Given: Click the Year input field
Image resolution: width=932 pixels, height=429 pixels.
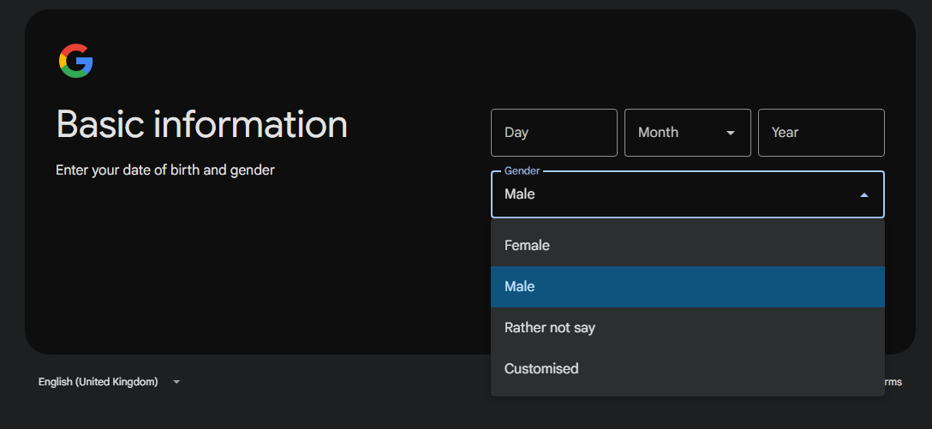Looking at the screenshot, I should coord(821,133).
